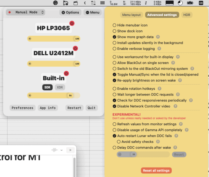Uncheck Show more graph data
The height and width of the screenshot is (177, 209).
pyautogui.click(x=114, y=37)
